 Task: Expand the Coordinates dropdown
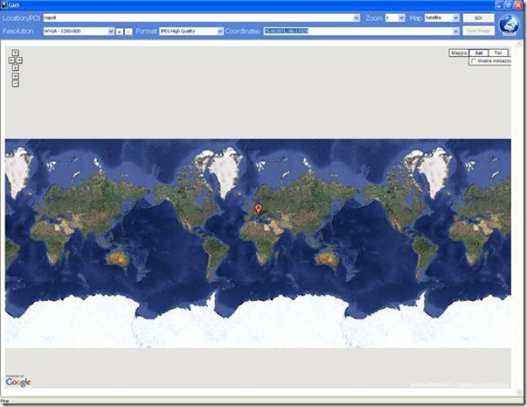point(455,32)
